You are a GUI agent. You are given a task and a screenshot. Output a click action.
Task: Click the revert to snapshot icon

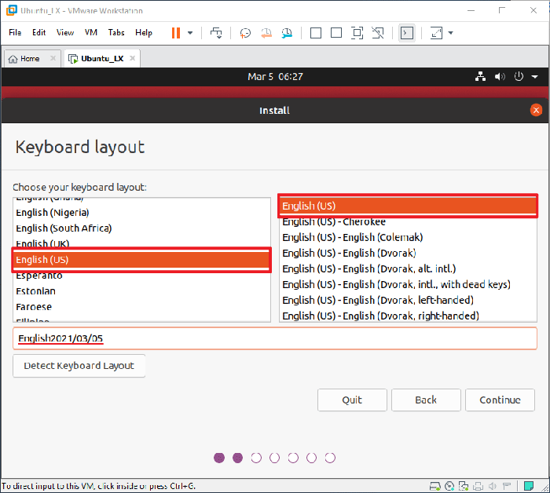266,33
